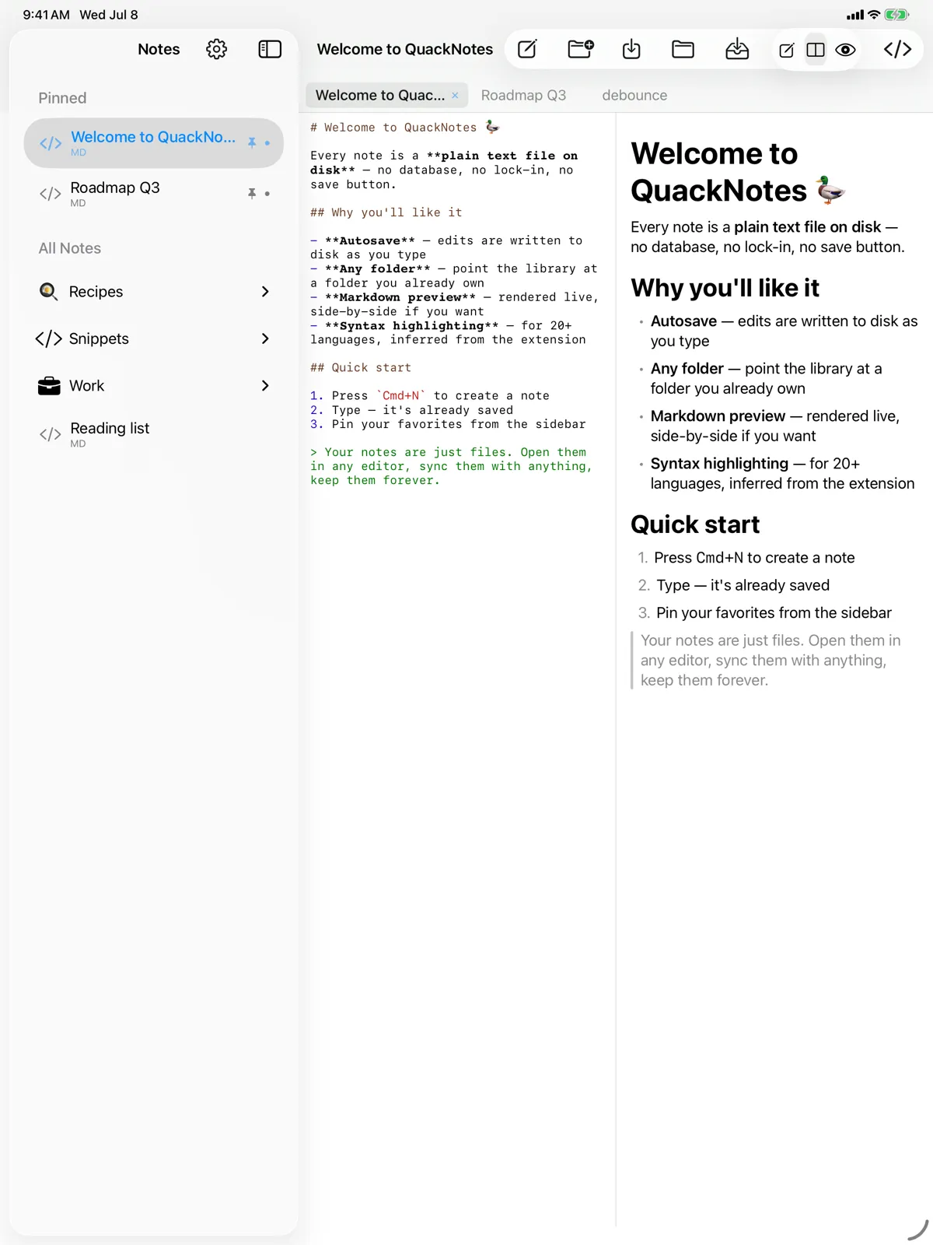Switch to the debounce tab

click(x=634, y=95)
